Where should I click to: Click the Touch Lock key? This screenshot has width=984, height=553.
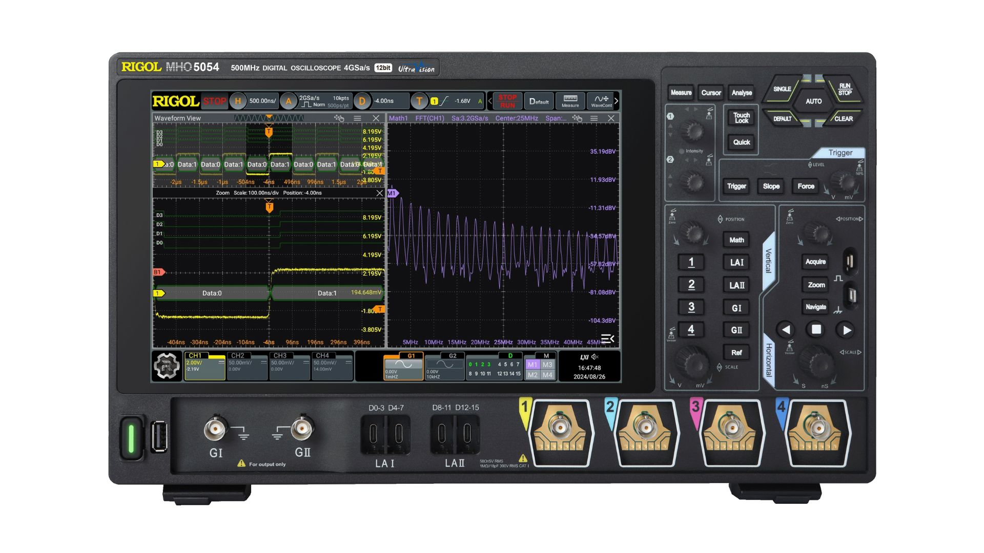point(741,118)
